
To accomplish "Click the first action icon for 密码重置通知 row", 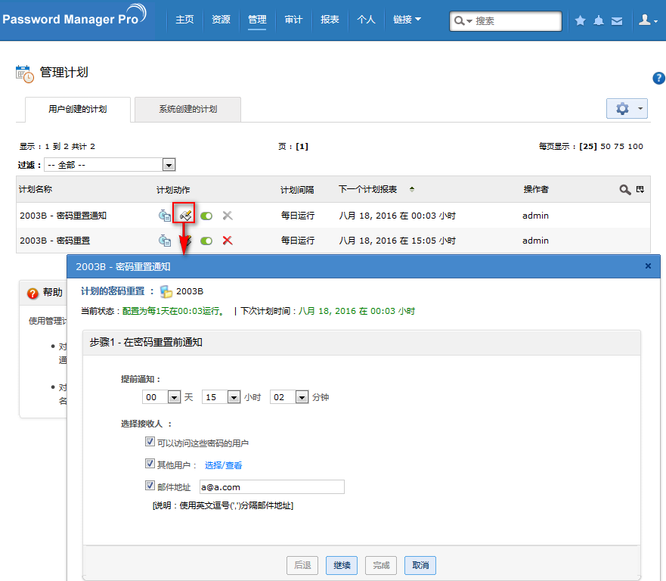I will (164, 216).
